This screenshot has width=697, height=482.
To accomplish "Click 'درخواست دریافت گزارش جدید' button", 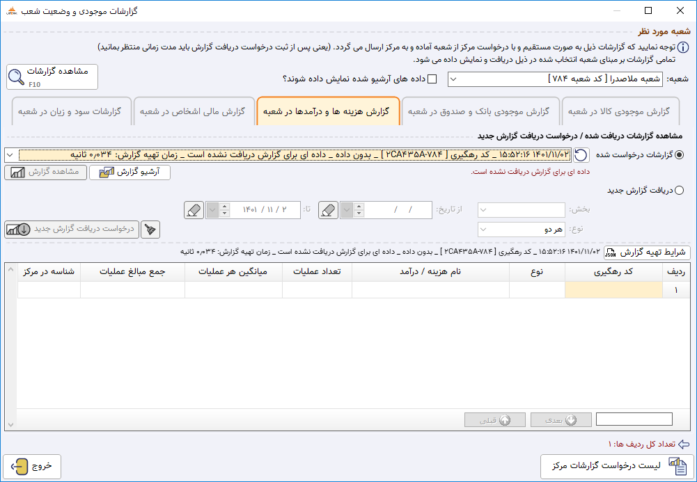I will pos(72,230).
